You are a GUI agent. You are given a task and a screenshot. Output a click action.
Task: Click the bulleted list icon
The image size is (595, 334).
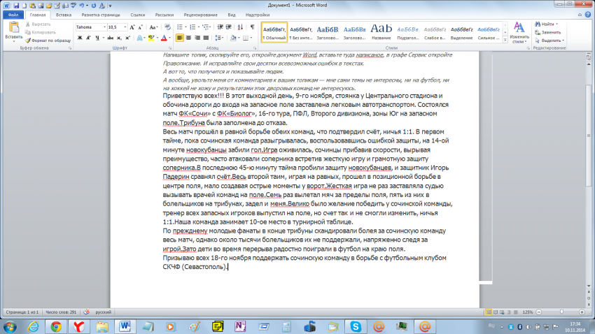180,27
